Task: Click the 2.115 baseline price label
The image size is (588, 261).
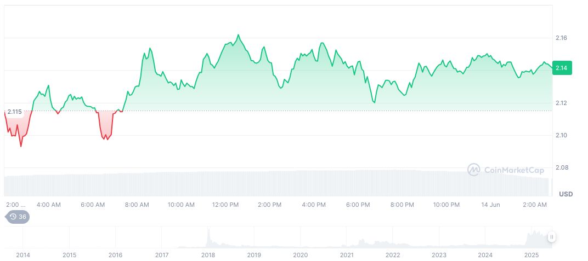Action: [14, 112]
